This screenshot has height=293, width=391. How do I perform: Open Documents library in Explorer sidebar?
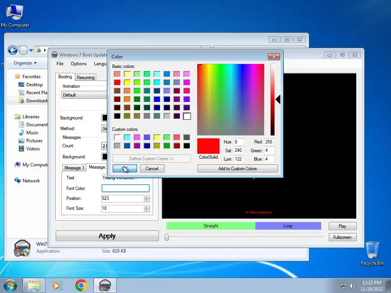point(33,124)
